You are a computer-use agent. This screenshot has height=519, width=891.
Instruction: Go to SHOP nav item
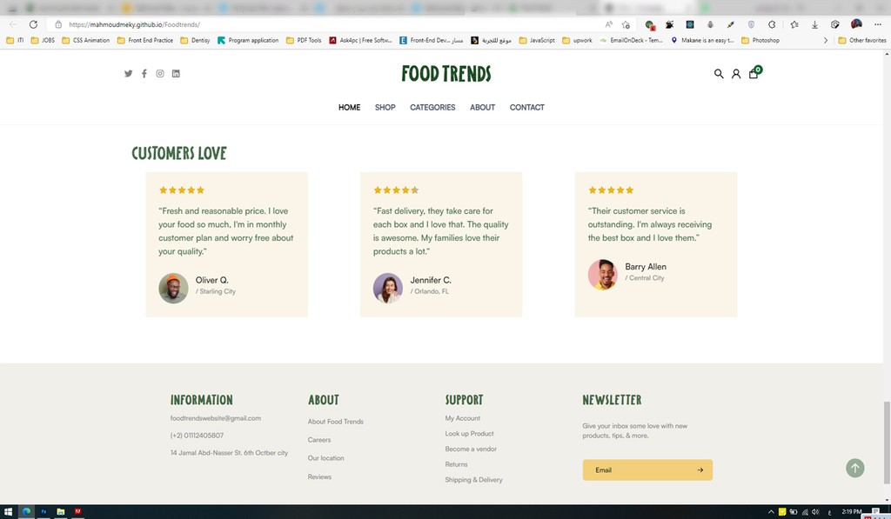point(385,107)
